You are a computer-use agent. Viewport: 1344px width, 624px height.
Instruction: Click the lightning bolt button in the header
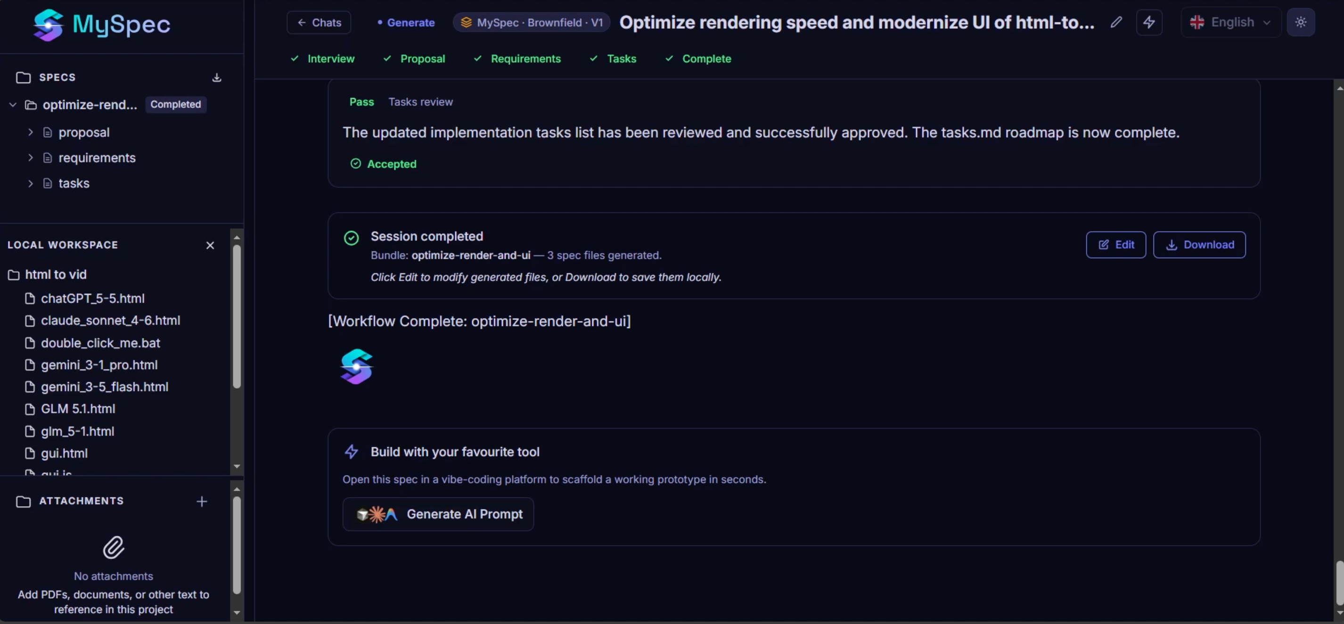[1149, 23]
